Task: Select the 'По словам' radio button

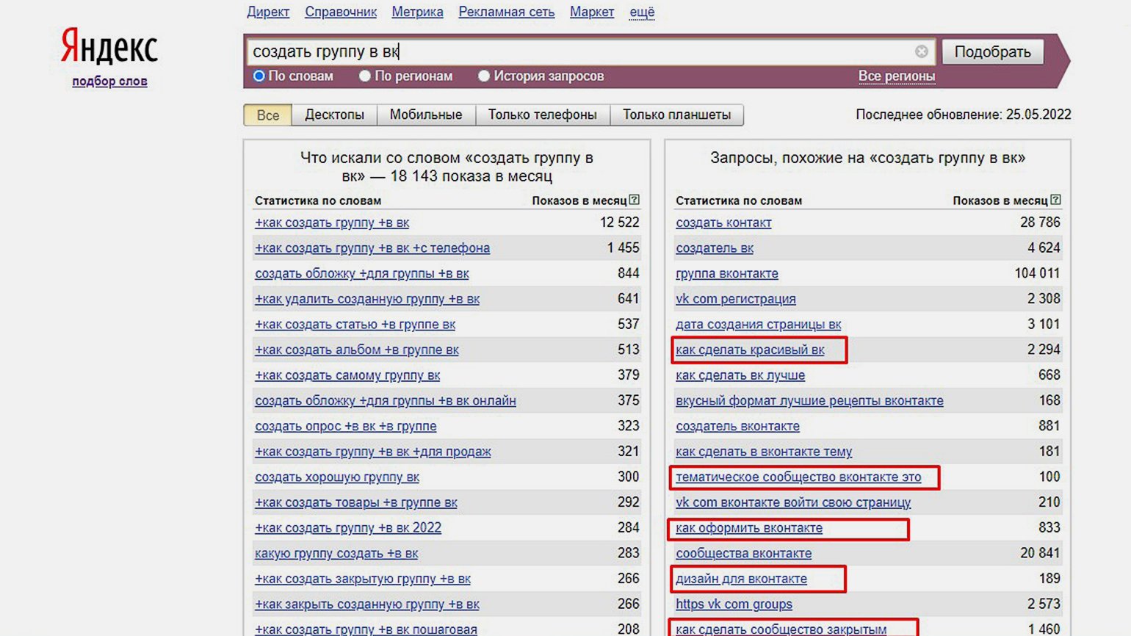Action: click(x=259, y=76)
